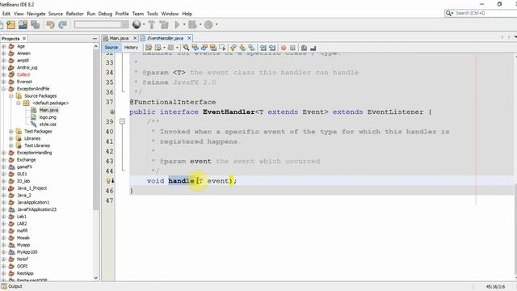Click the Last Edit editor toolbar icon
The image size is (517, 291).
coord(149,48)
